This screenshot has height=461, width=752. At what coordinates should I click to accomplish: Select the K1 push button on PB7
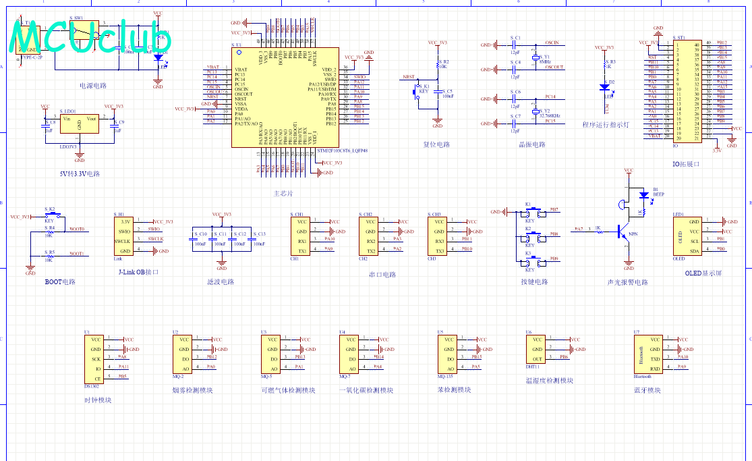(x=533, y=213)
